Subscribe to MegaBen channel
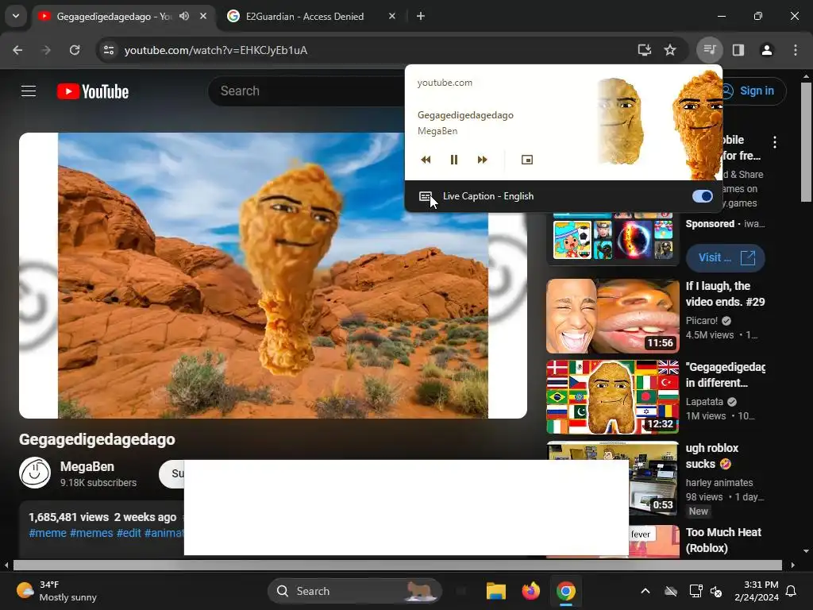Viewport: 813px width, 610px height. pos(171,473)
